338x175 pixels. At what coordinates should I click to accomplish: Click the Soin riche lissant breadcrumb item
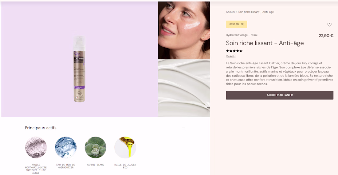tap(256, 12)
